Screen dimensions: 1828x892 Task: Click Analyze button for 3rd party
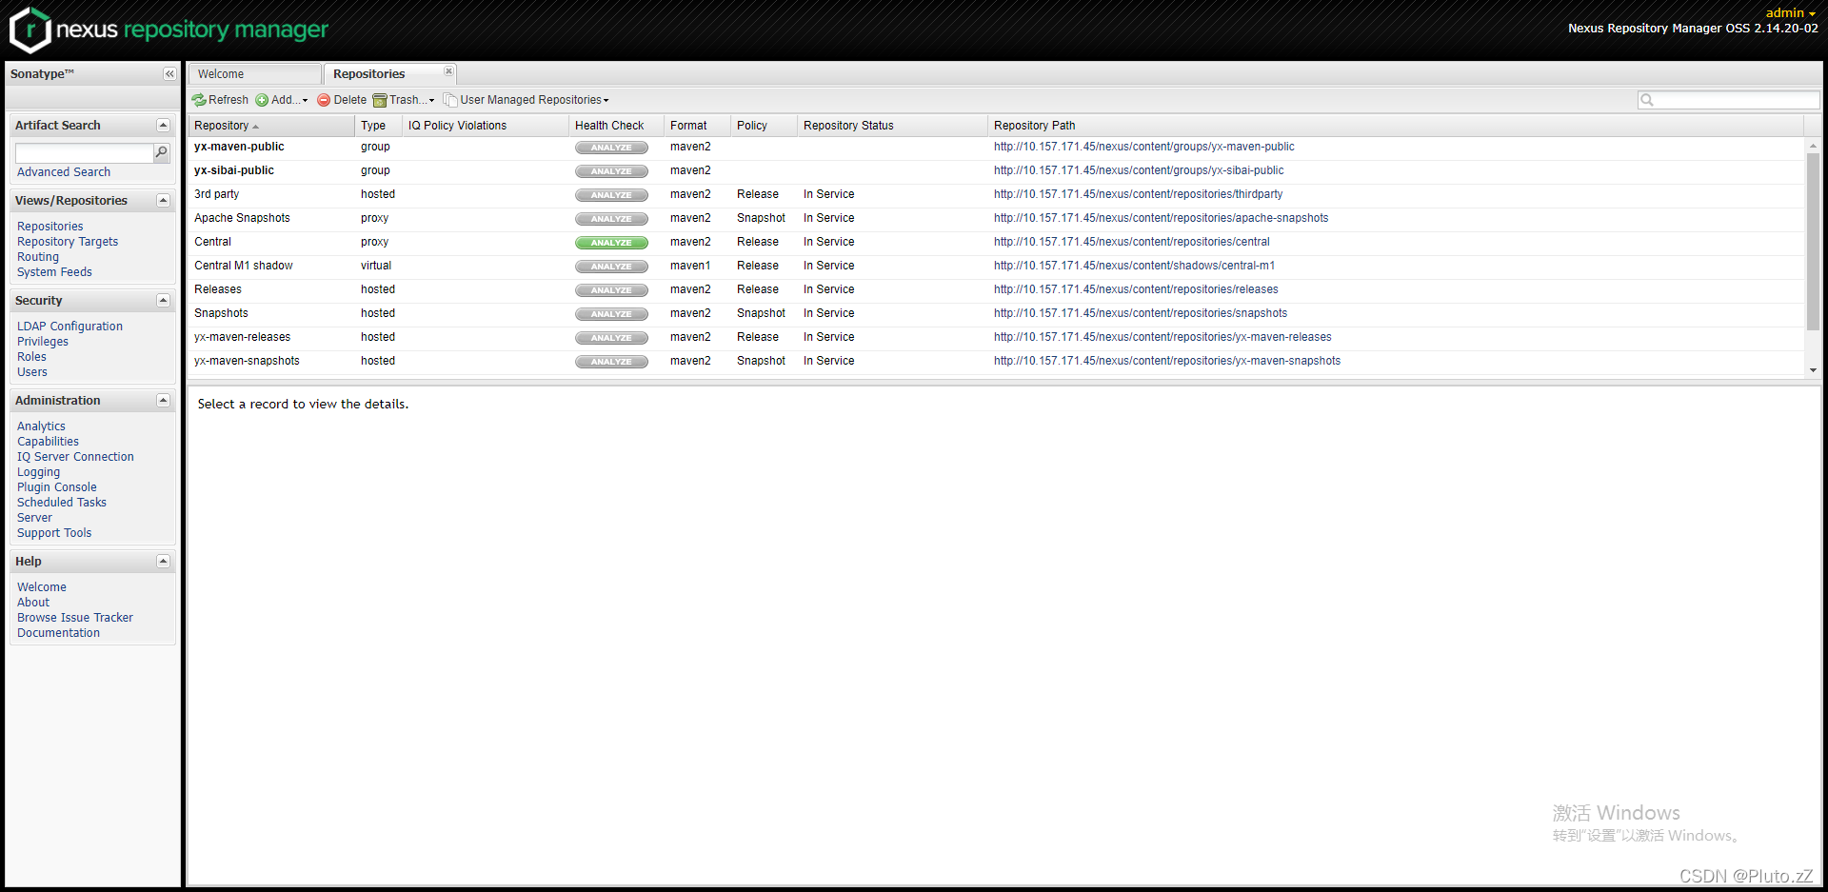(611, 195)
